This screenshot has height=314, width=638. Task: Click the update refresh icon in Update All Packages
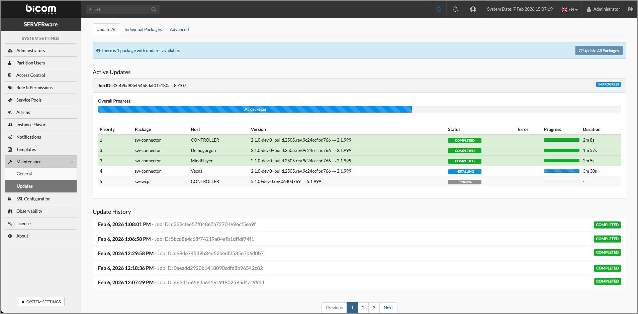tap(581, 51)
